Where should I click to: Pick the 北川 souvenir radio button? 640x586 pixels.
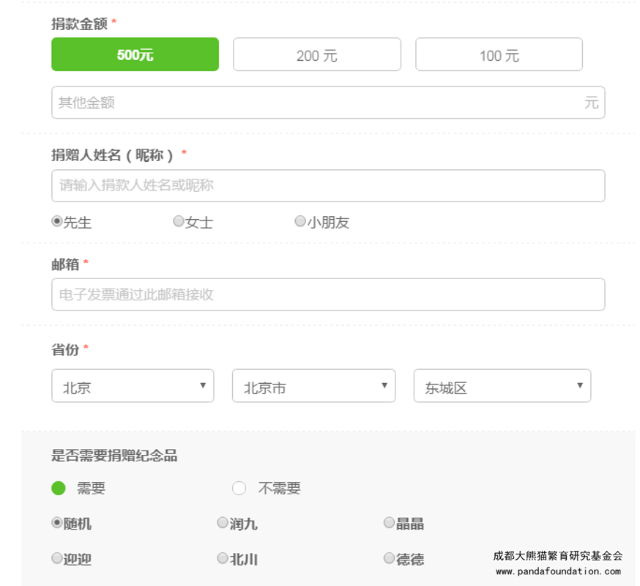point(223,559)
